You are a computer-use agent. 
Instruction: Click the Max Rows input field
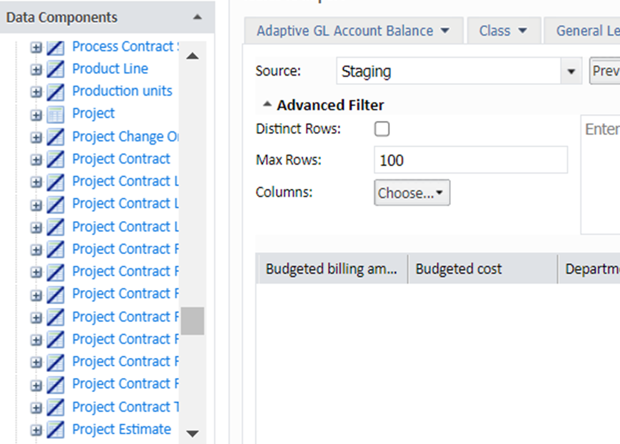coord(470,161)
